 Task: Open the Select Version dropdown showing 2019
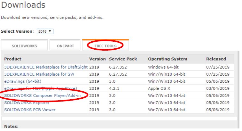45,31
